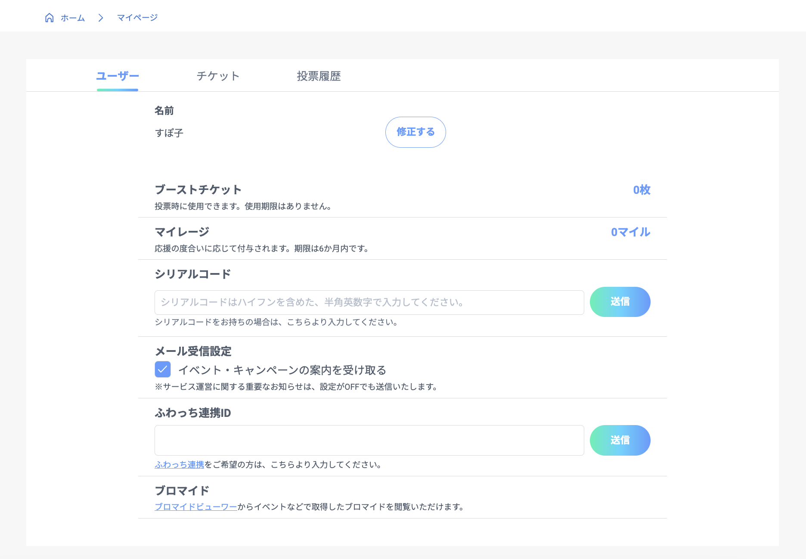Switch to the チケット tab

[x=218, y=76]
